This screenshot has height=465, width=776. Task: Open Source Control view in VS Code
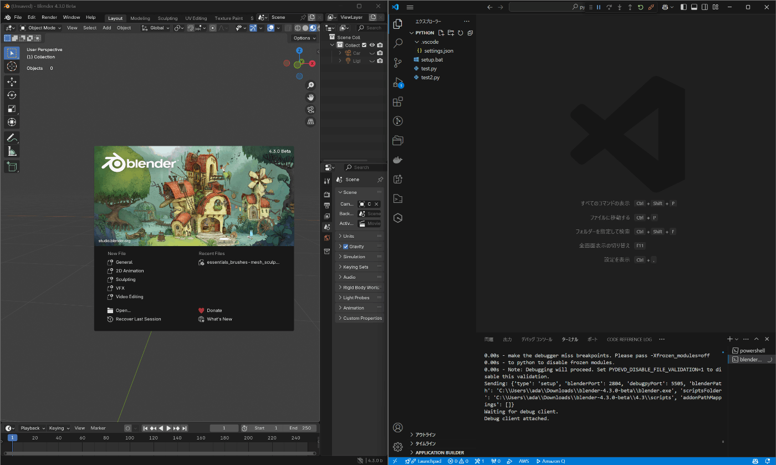(x=397, y=62)
